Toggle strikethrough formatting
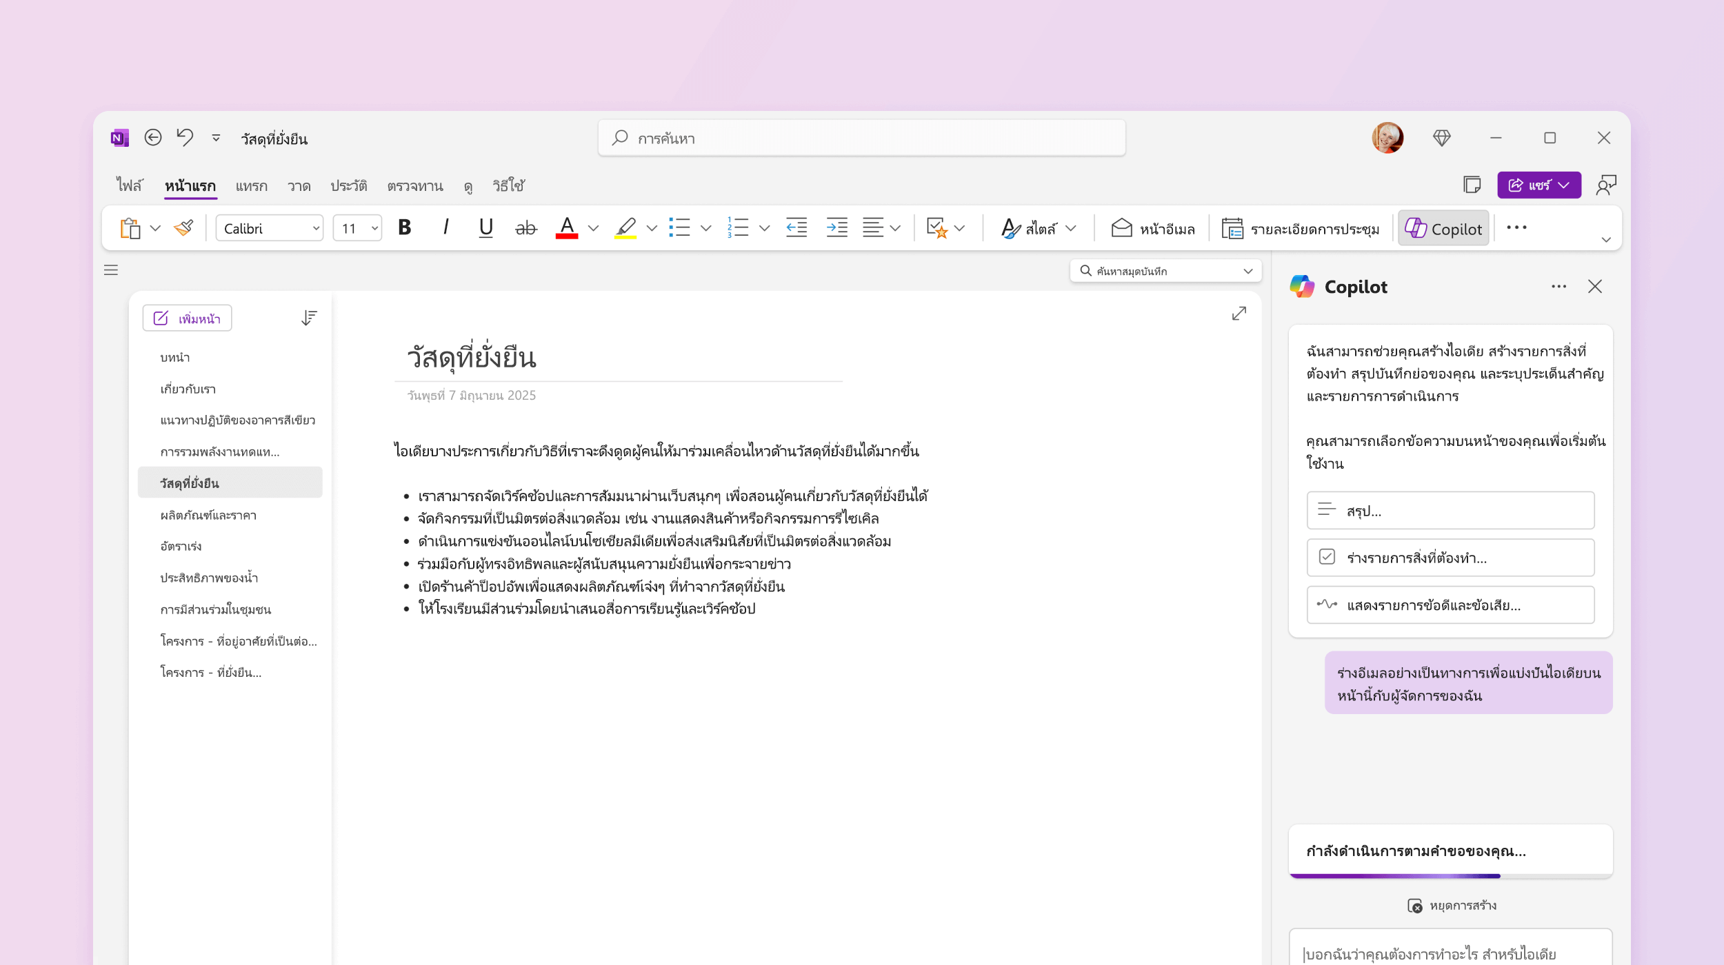 coord(525,227)
